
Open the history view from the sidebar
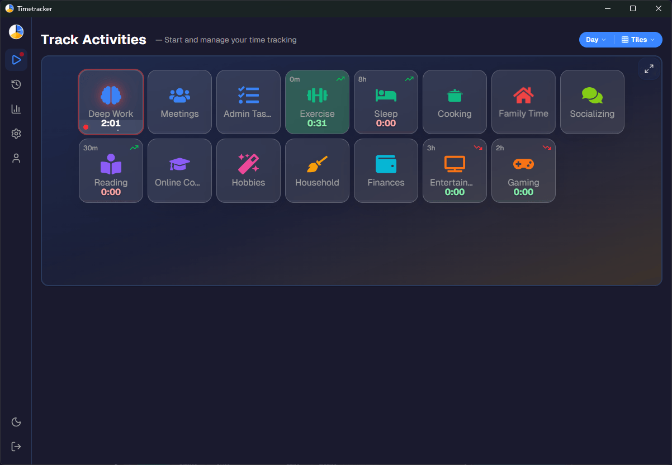click(16, 84)
